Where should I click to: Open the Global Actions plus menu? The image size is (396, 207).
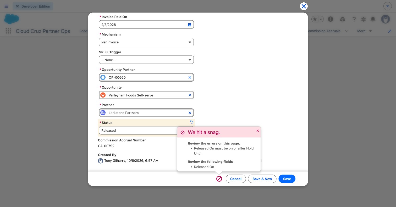(x=331, y=19)
